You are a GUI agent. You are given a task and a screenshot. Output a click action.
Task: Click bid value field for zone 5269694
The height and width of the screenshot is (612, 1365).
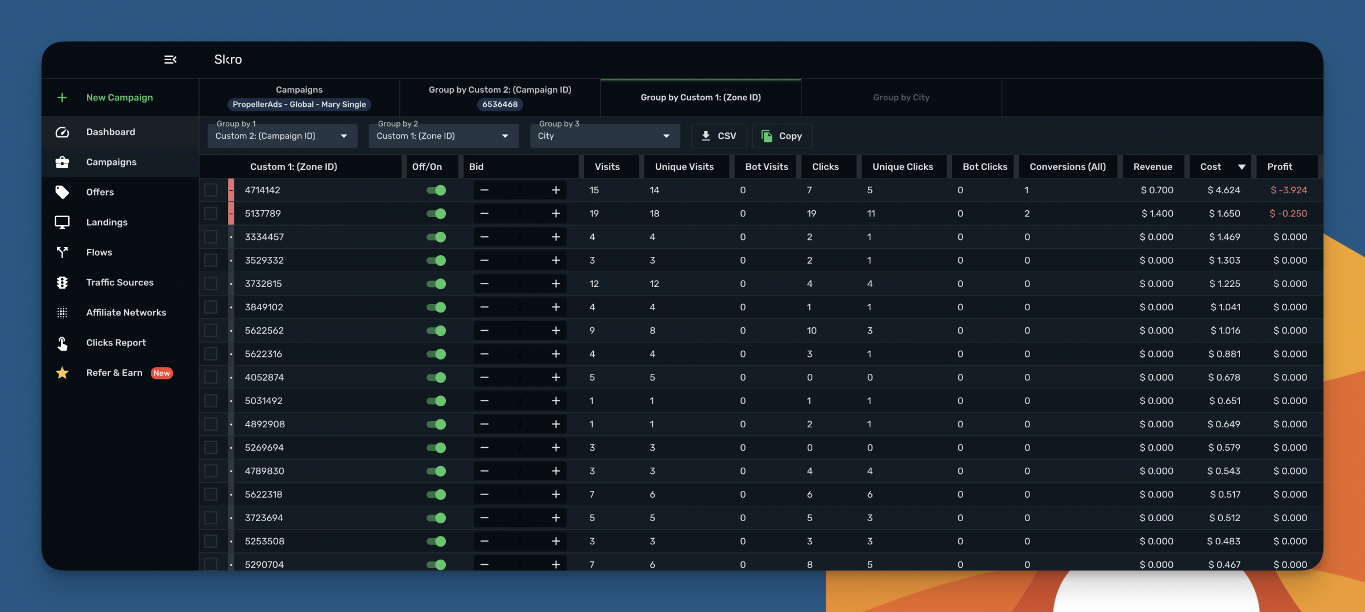tap(520, 448)
